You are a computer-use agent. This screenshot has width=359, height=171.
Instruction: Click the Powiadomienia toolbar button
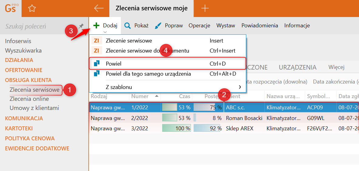[x=260, y=26]
